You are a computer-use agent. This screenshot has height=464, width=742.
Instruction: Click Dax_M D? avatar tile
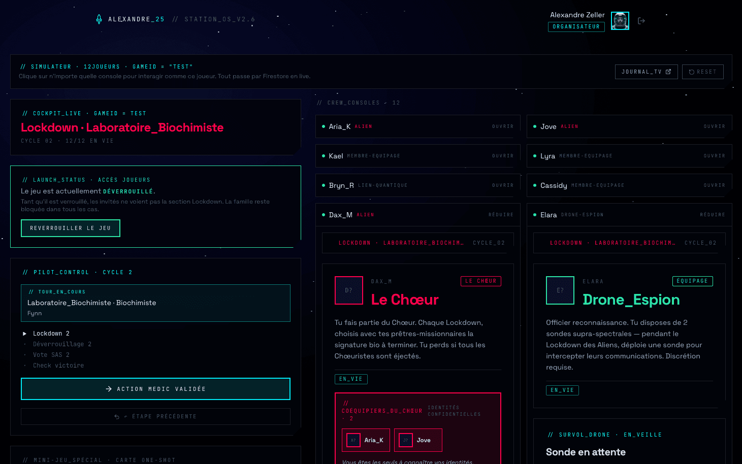(x=349, y=290)
